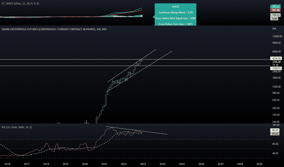
Task: Click MACD histogram value label 159.35
Action: (x=275, y=15)
